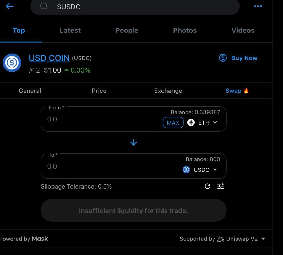Open the USD COIN link
Image resolution: width=283 pixels, height=255 pixels.
pyautogui.click(x=49, y=58)
